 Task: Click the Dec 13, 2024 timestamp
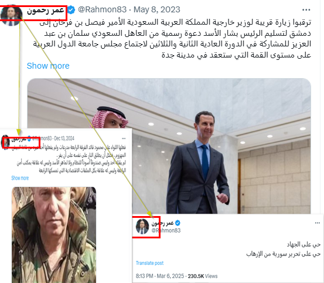pyautogui.click(x=64, y=139)
